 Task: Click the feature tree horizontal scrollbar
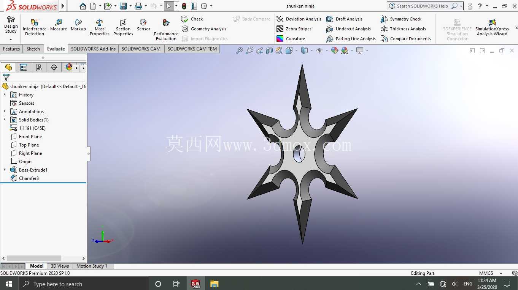pyautogui.click(x=34, y=258)
